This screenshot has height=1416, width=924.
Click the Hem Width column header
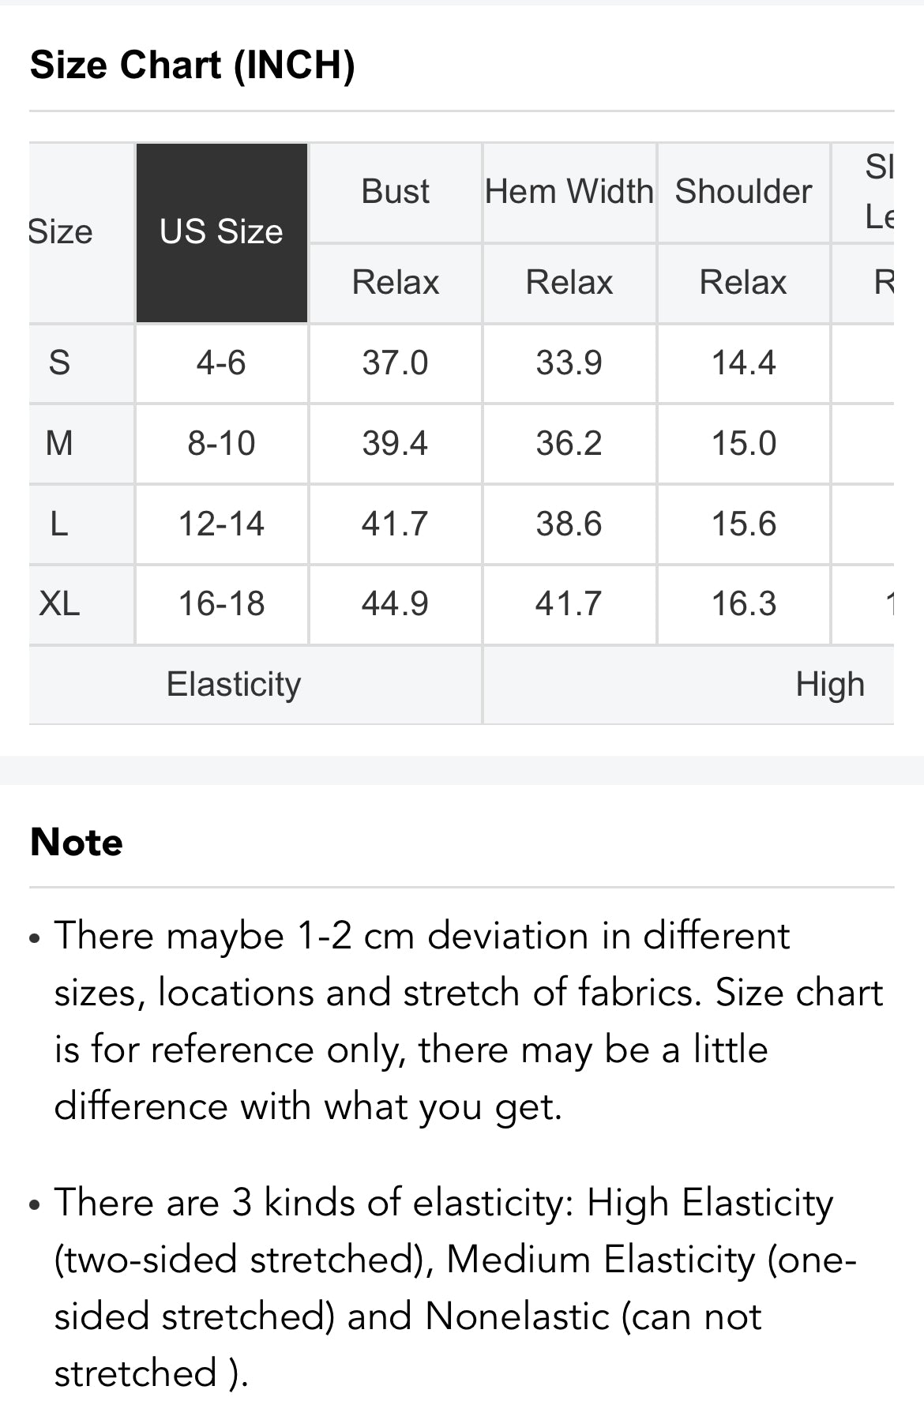(569, 192)
